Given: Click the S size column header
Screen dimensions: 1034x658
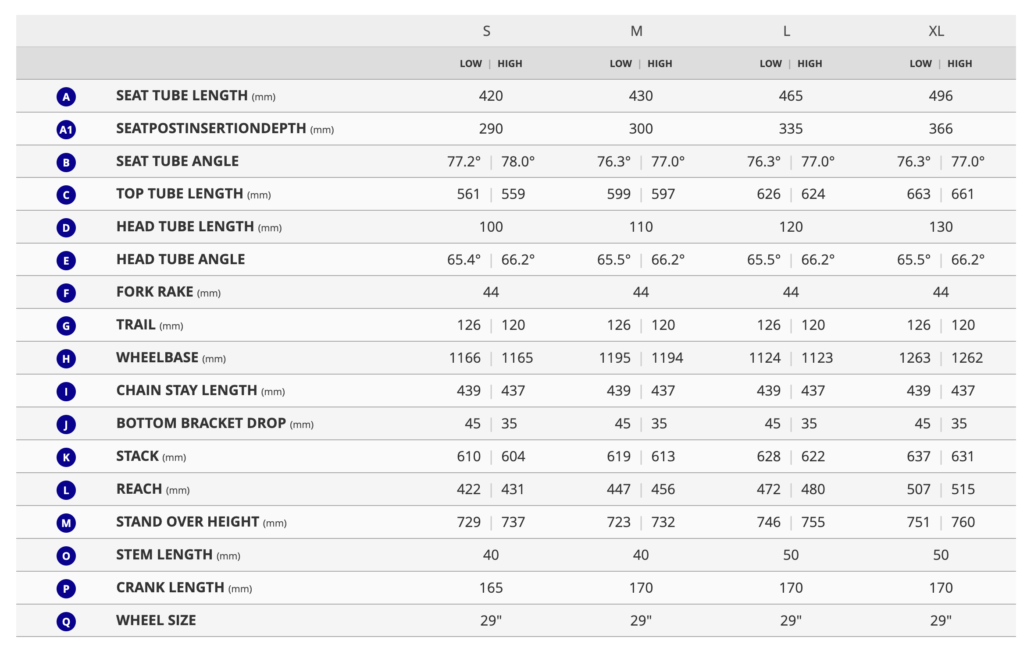Looking at the screenshot, I should point(486,31).
